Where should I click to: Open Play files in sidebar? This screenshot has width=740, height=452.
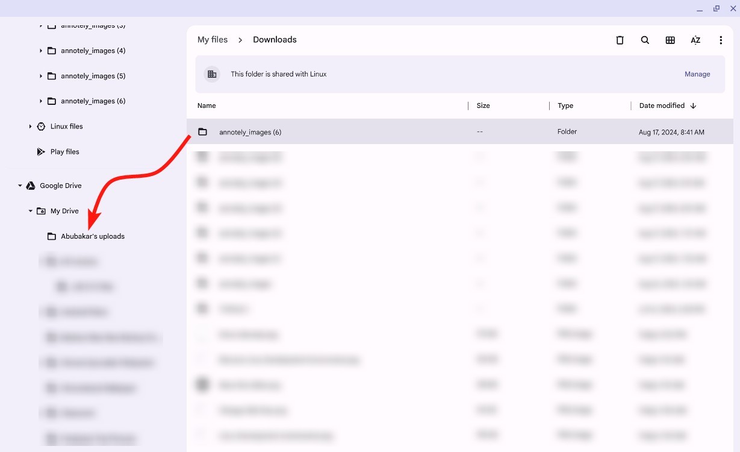[65, 152]
